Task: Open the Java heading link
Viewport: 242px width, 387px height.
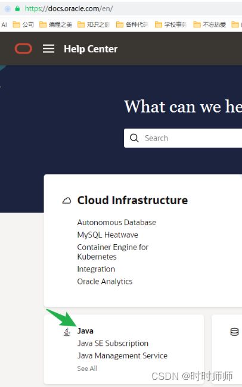Action: (x=85, y=331)
